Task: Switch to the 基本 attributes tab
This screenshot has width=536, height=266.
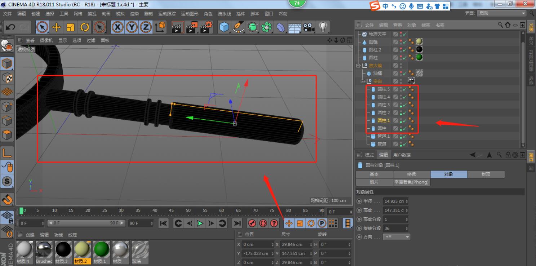Action: click(x=374, y=174)
